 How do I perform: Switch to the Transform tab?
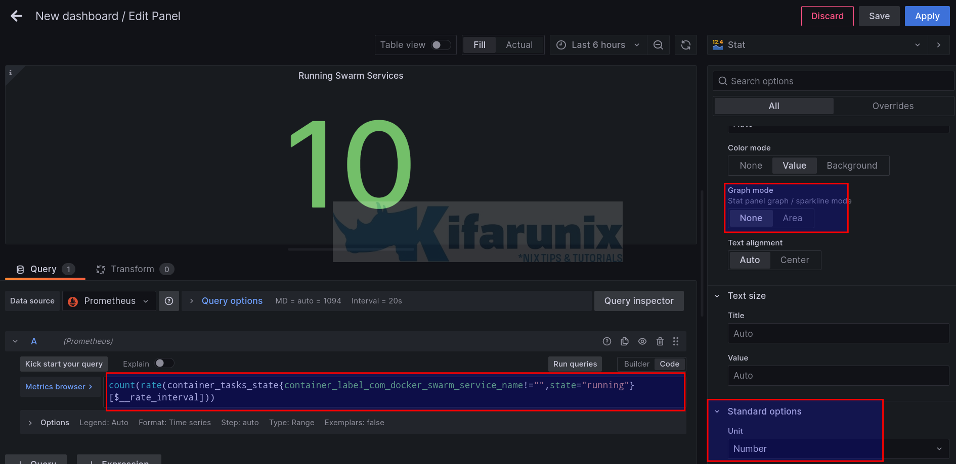tap(133, 269)
